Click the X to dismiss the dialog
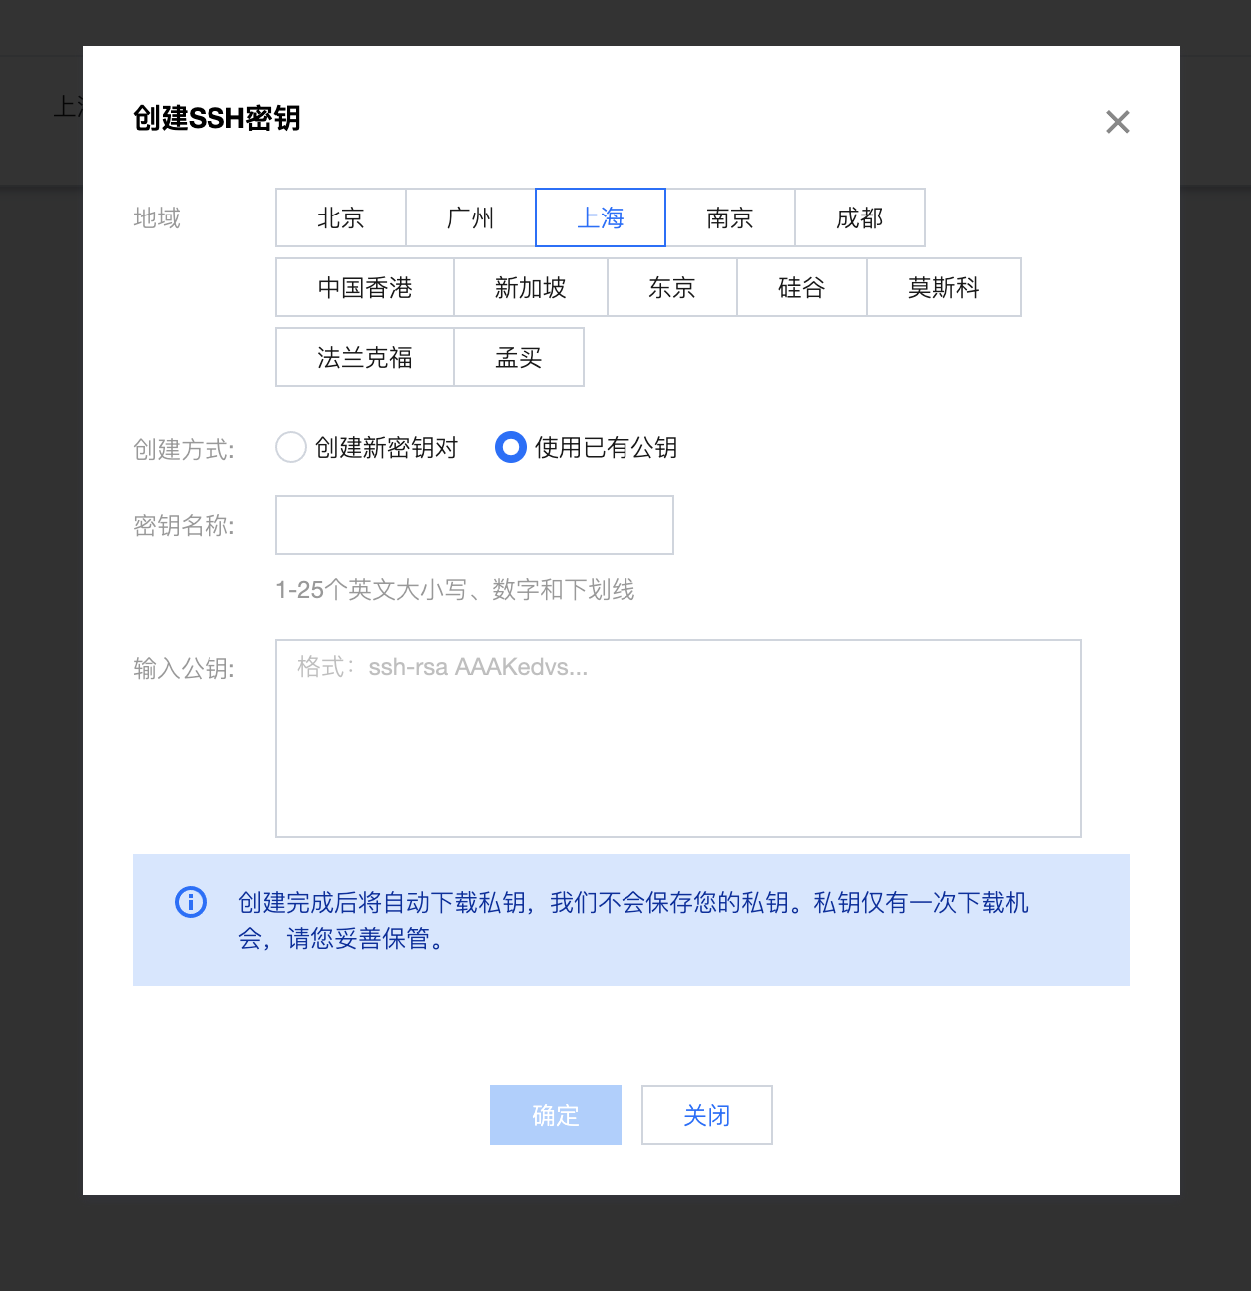1251x1291 pixels. pyautogui.click(x=1117, y=122)
